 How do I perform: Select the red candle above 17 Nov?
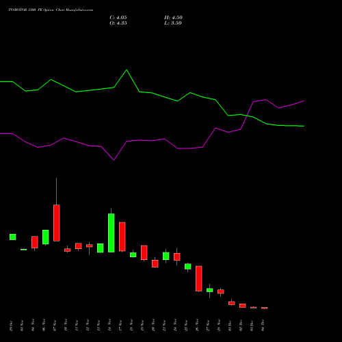(122, 237)
